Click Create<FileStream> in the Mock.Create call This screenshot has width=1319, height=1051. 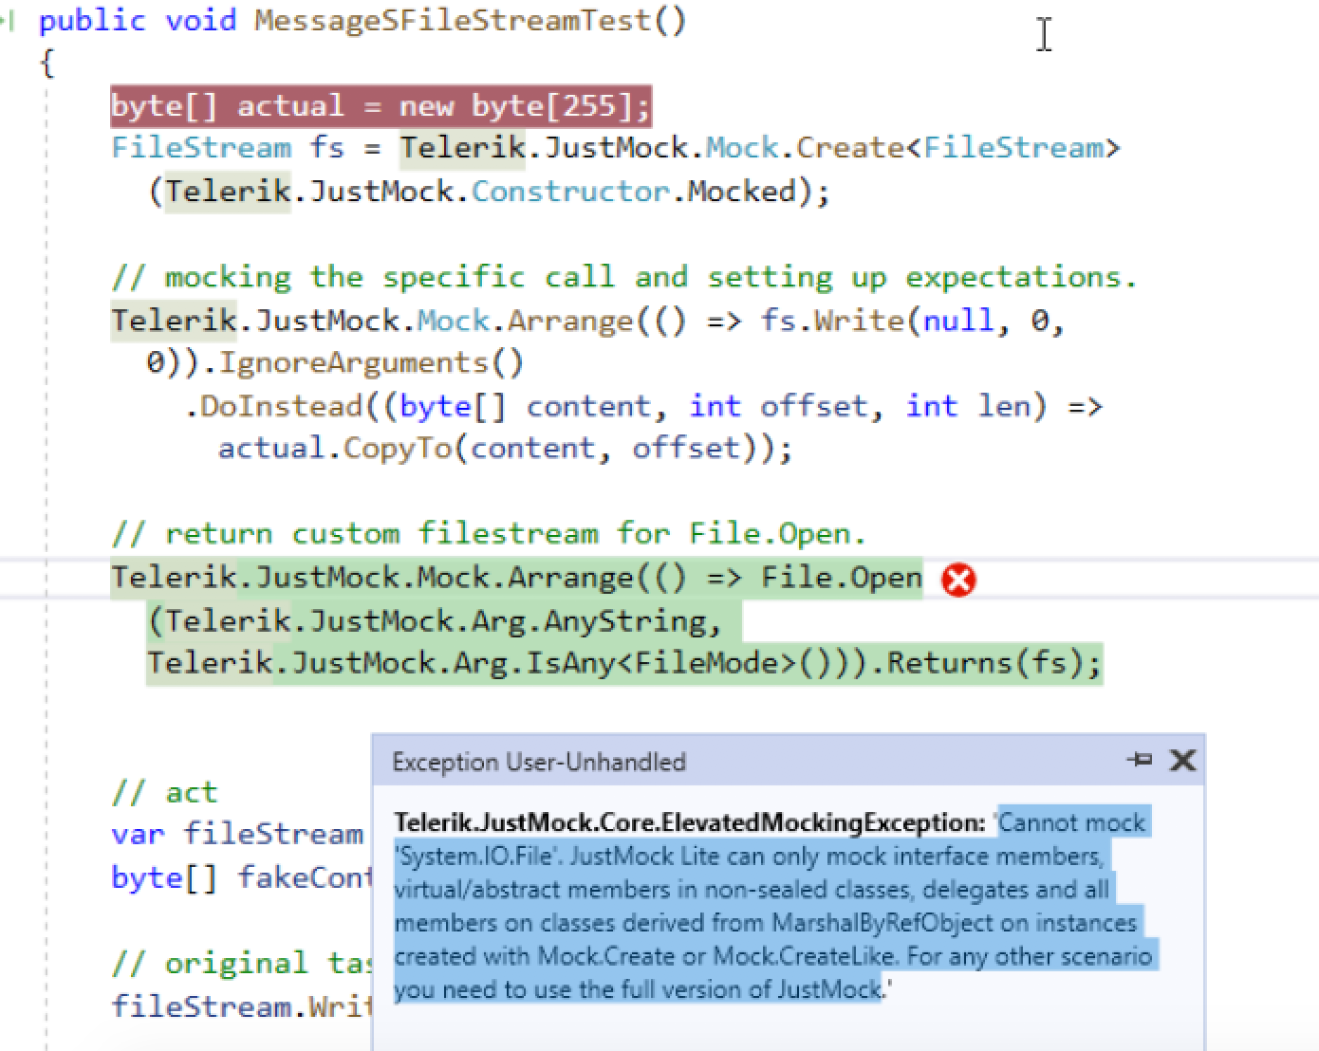[x=957, y=148]
